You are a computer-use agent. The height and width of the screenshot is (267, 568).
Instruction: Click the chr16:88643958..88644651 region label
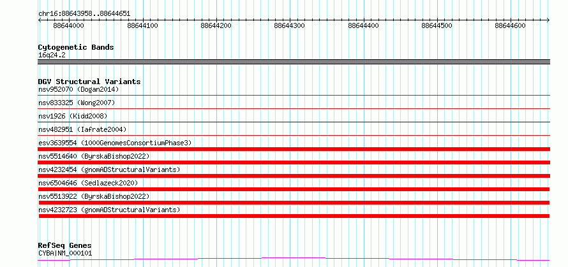84,14
